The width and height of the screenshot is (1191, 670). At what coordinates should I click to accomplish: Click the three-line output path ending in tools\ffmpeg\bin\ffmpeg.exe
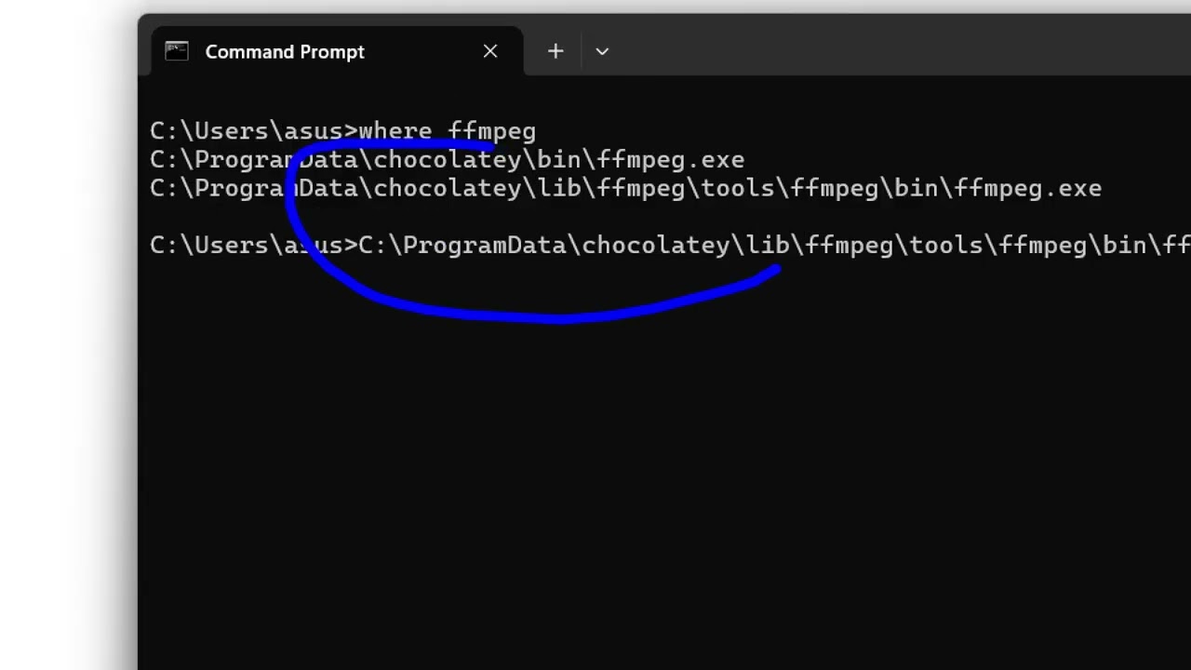coord(625,189)
